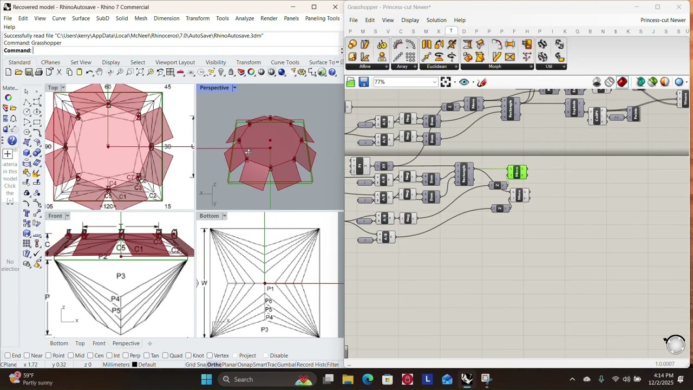This screenshot has height=390, width=693.
Task: Enable the Vertex osnap checkbox
Action: [210, 355]
